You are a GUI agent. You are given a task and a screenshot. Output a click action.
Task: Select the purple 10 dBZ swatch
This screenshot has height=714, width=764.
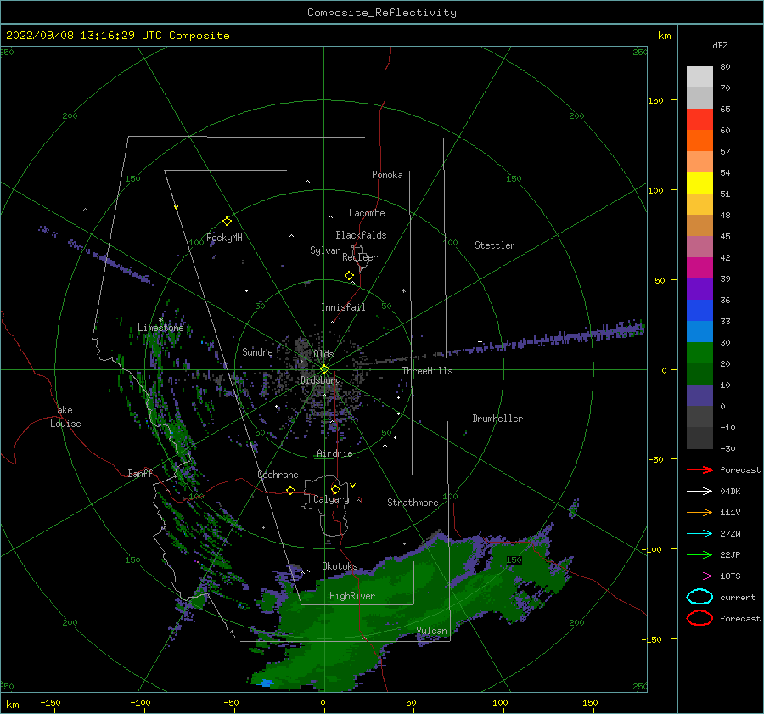click(699, 396)
